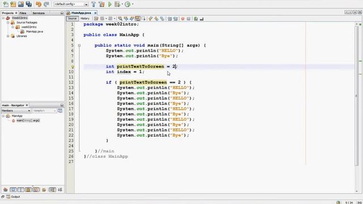Jump to the next search occurrence
The height and width of the screenshot is (204, 363).
pyautogui.click(x=132, y=19)
